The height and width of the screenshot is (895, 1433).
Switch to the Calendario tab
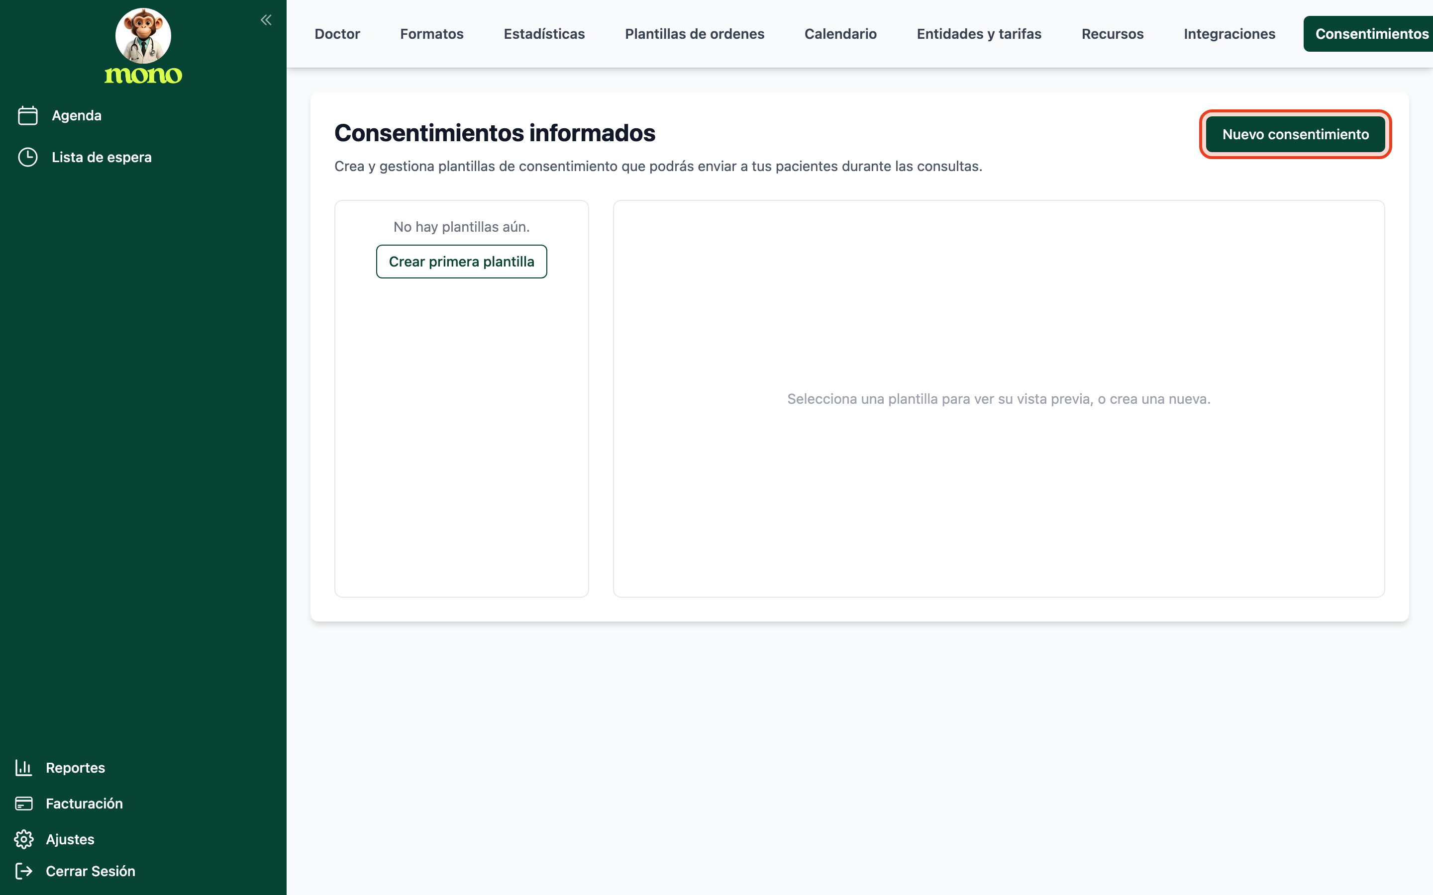click(x=840, y=34)
